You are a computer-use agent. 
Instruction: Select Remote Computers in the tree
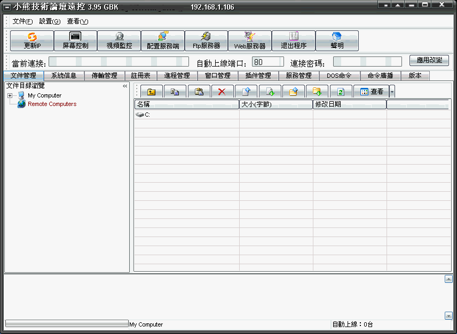[52, 104]
